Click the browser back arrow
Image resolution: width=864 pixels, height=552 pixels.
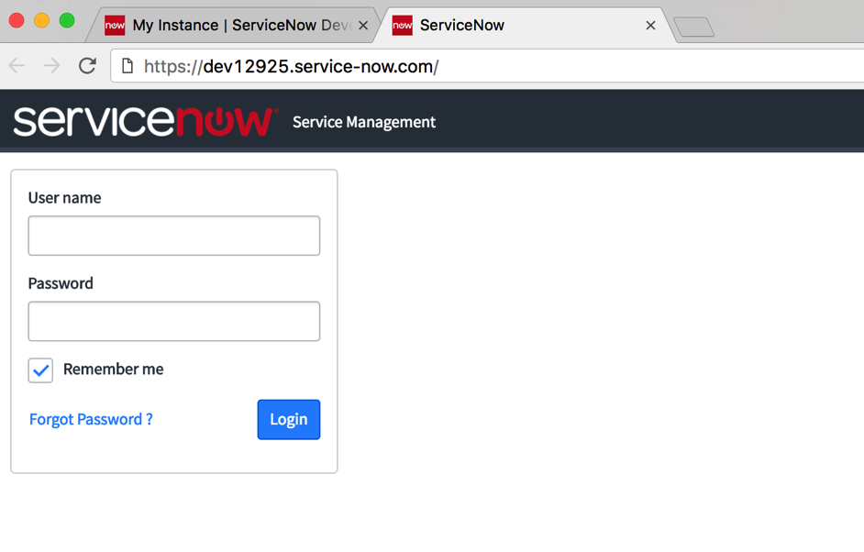coord(17,66)
